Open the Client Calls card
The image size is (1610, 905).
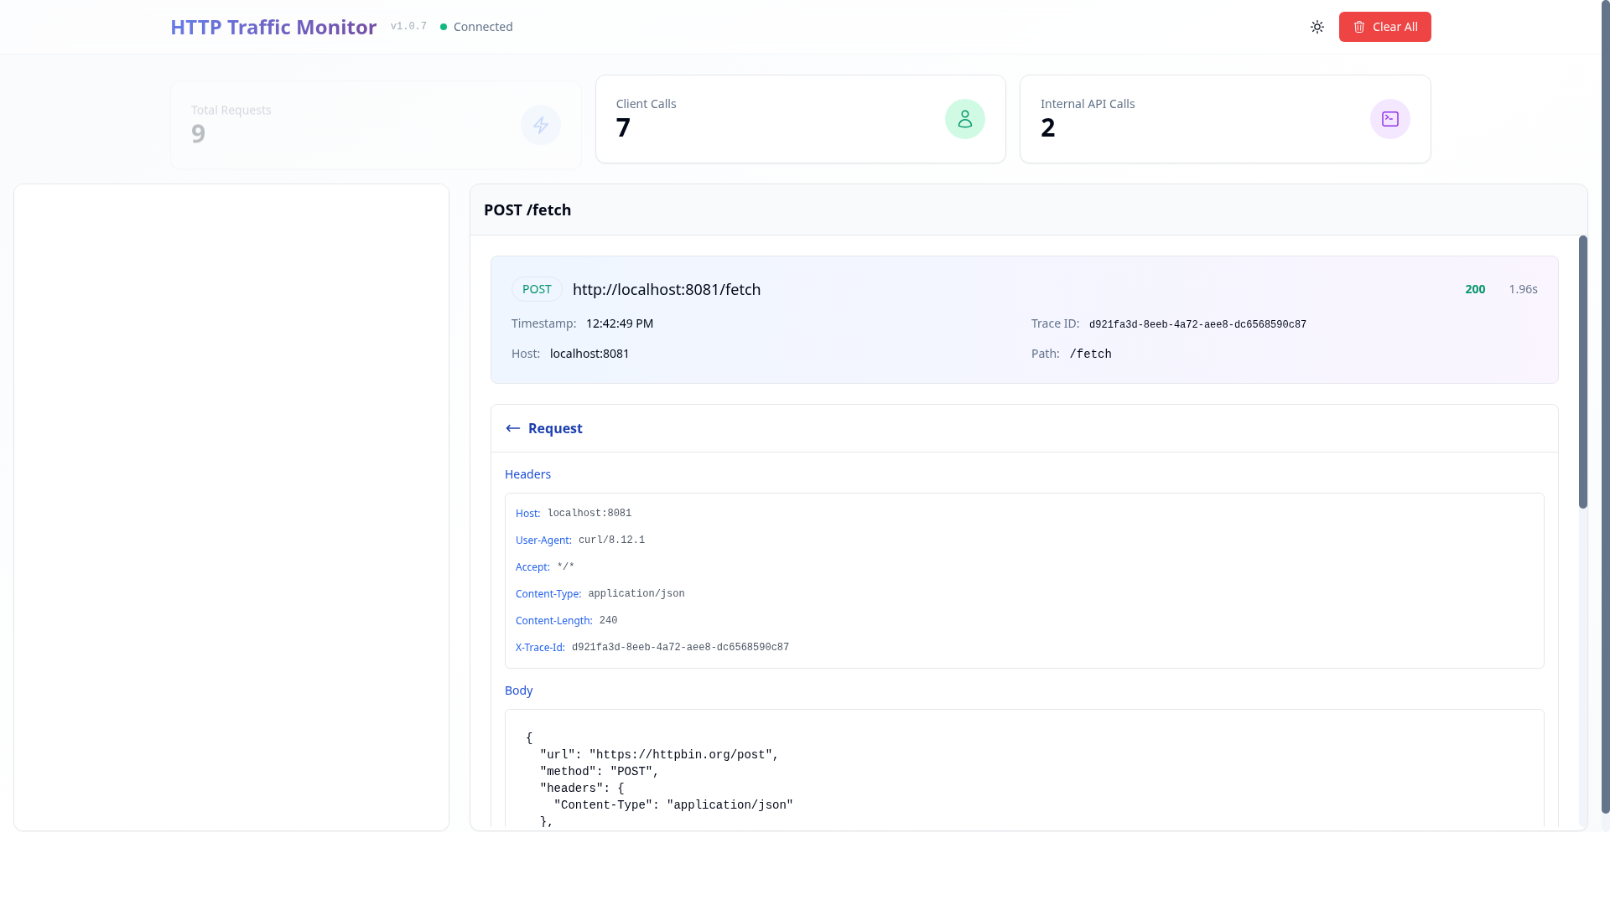(x=801, y=119)
